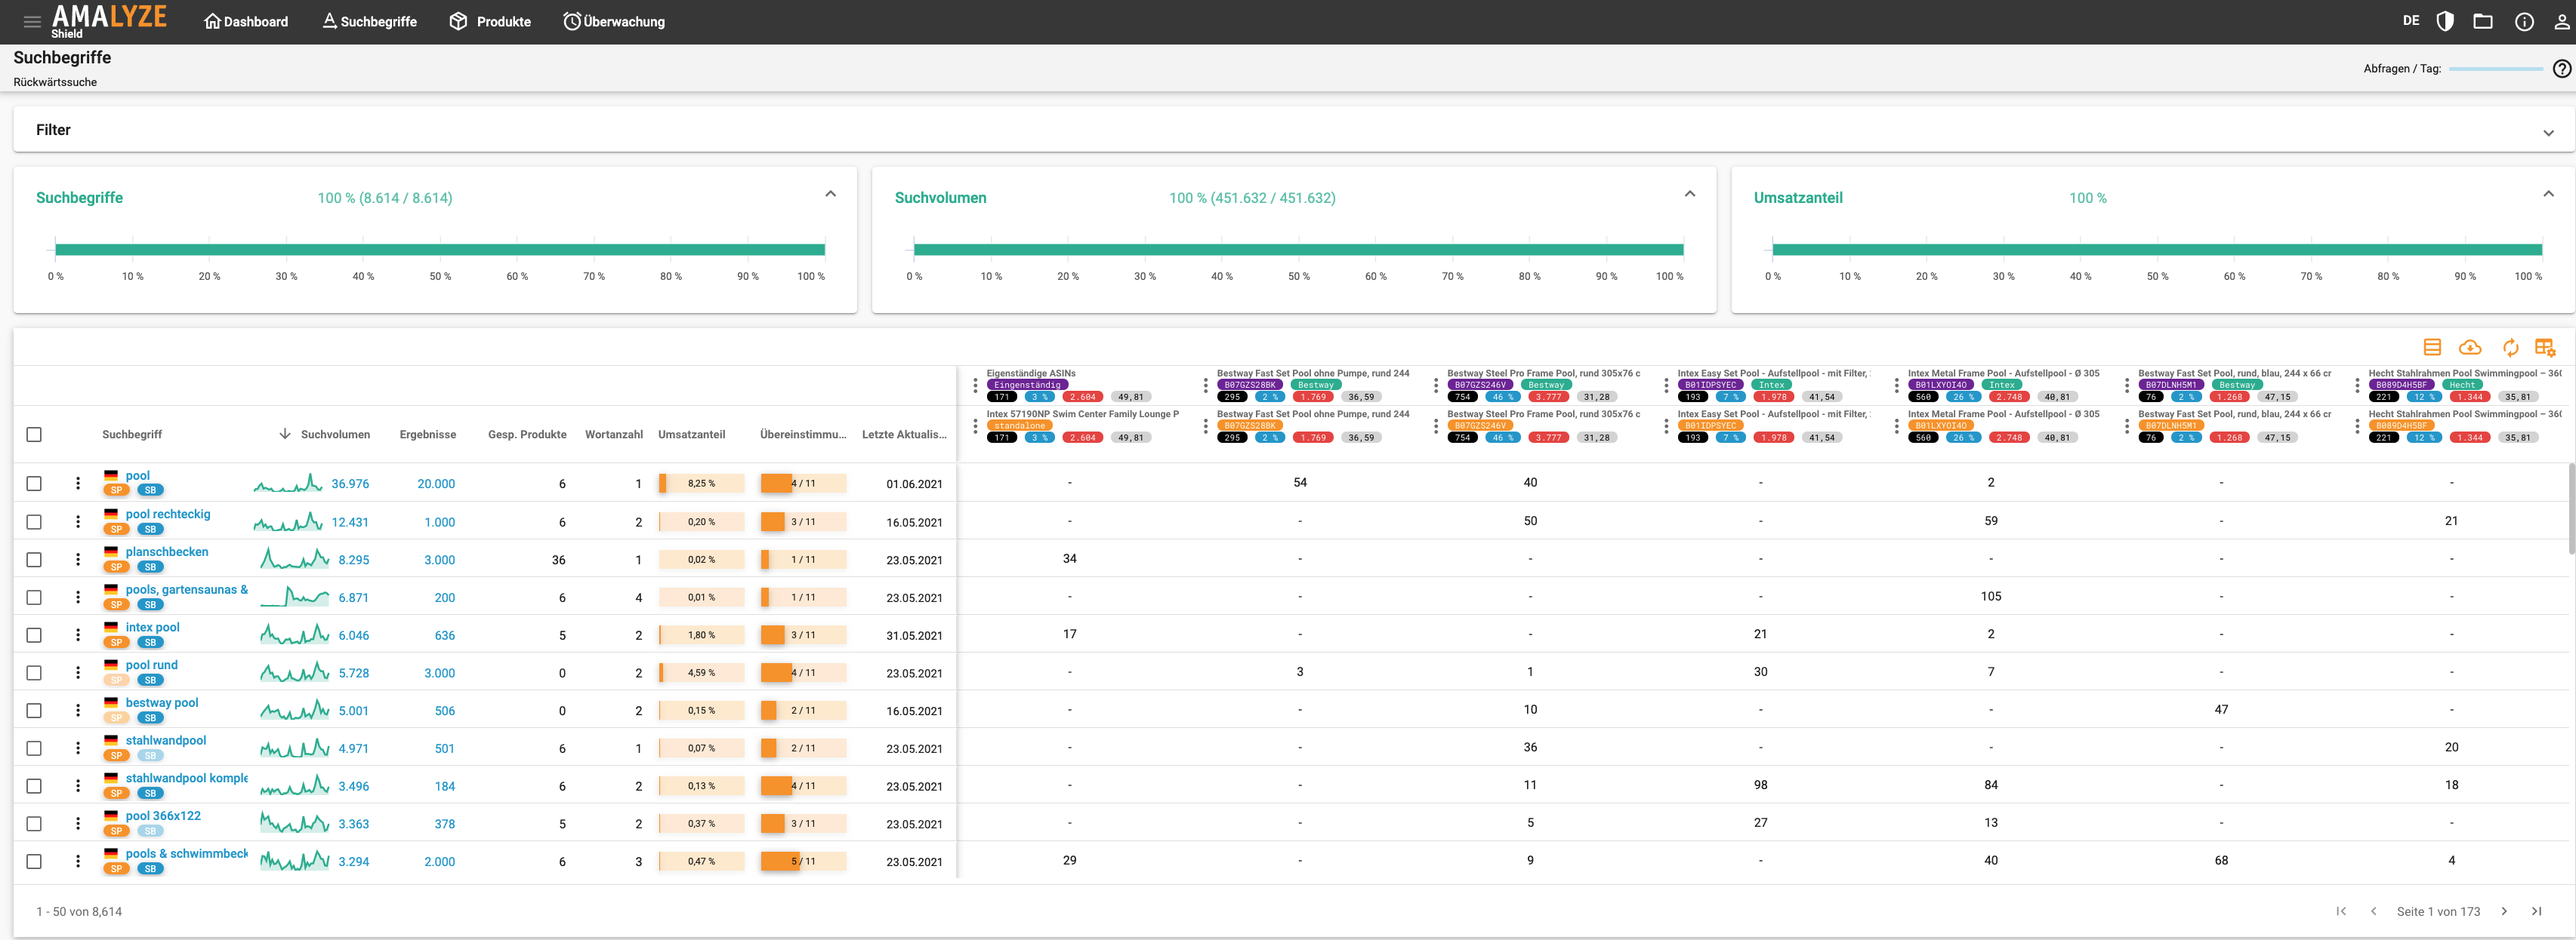Check the box for 'pool 366x122' row
Viewport: 2576px width, 940px height.
tap(34, 824)
